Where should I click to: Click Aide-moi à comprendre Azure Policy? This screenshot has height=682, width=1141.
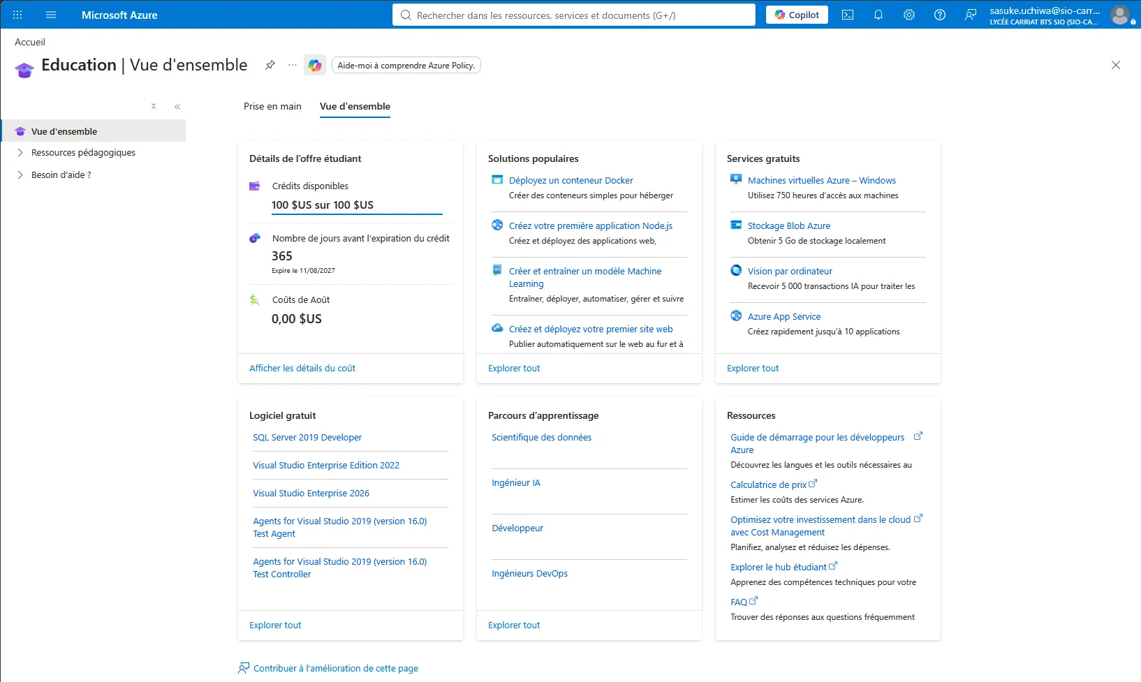point(406,65)
